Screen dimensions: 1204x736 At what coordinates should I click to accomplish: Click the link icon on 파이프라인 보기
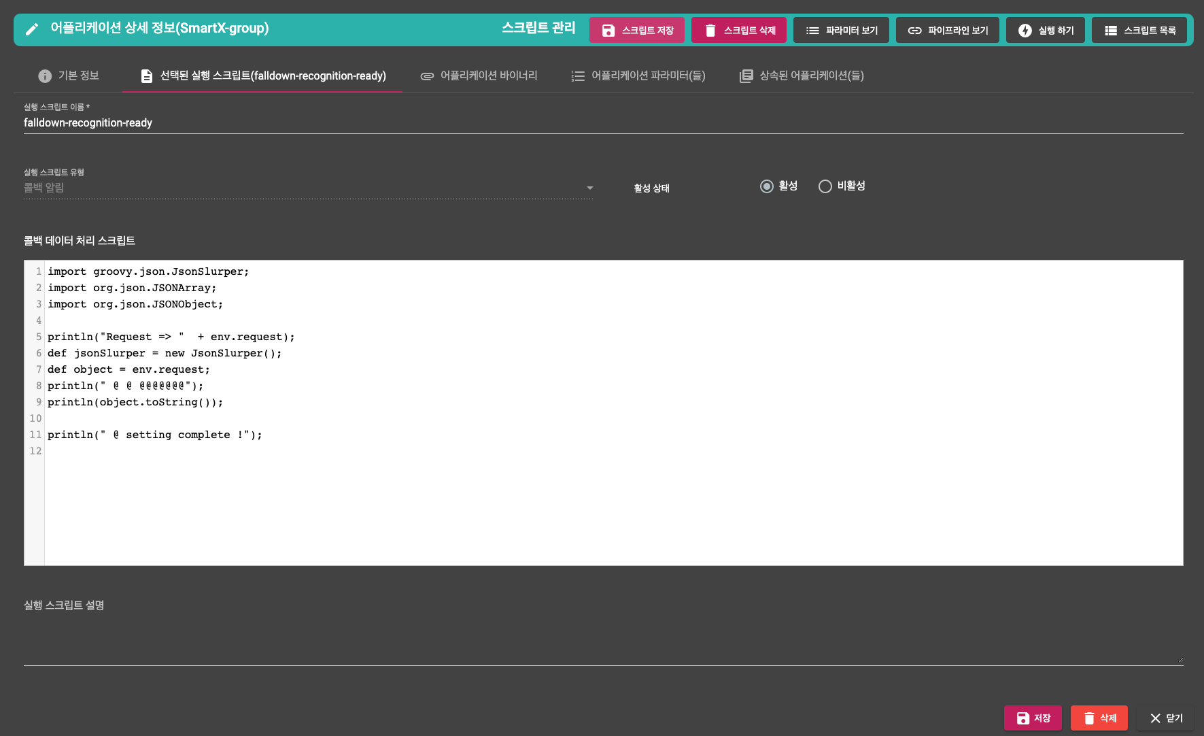915,31
